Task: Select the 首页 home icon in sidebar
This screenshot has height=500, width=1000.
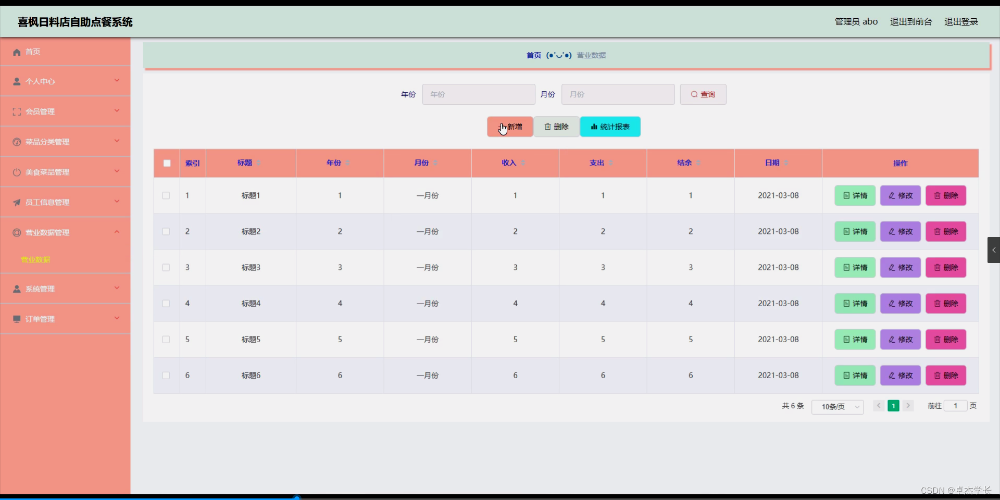Action: (16, 52)
